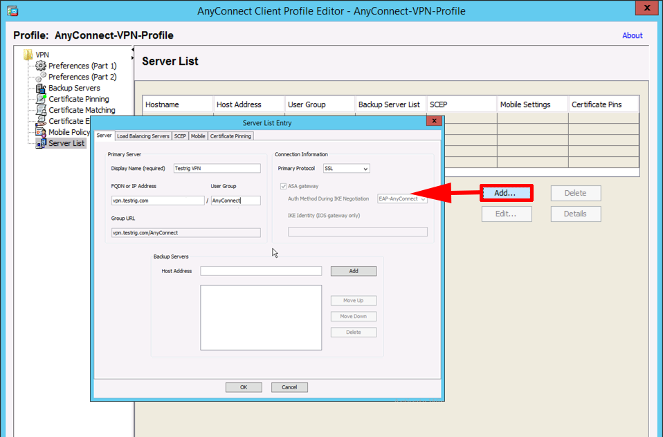Click the Preferences (Part 2) icon
The height and width of the screenshot is (437, 663).
pos(41,77)
